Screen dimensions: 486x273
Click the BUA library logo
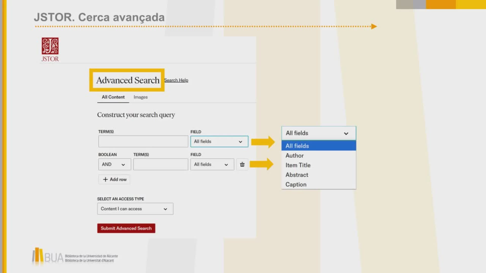pyautogui.click(x=48, y=256)
